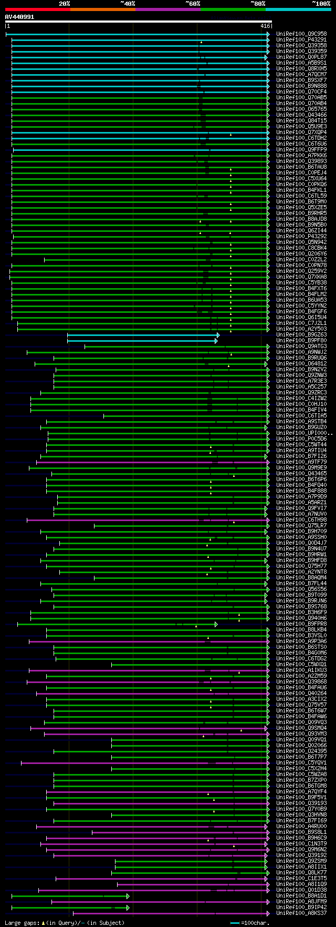
Task: Open hit UniRef100_Q8RXH5
Action: 301,69
